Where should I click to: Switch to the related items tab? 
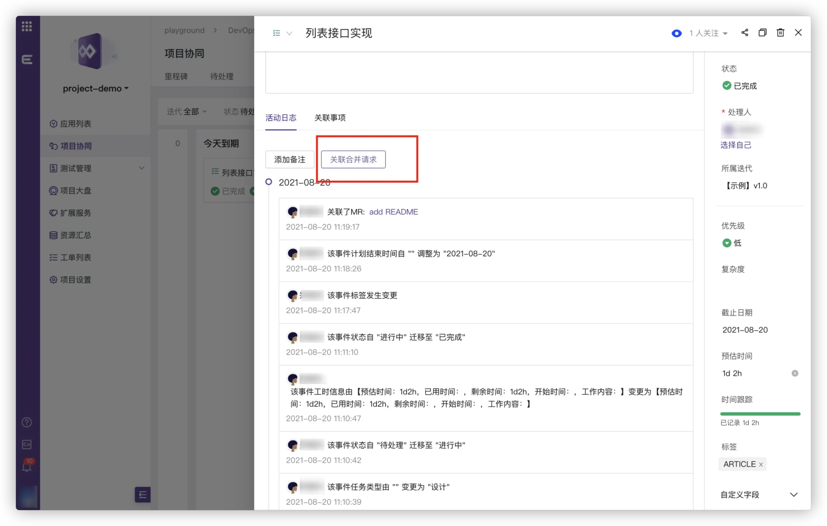[x=330, y=118]
